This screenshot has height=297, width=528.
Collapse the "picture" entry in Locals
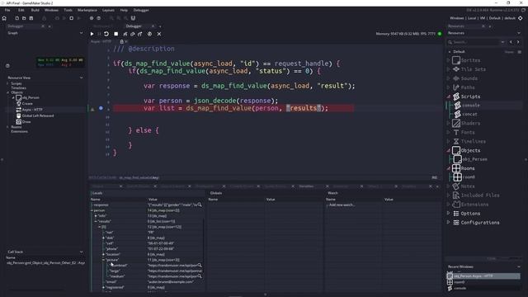pyautogui.click(x=103, y=260)
